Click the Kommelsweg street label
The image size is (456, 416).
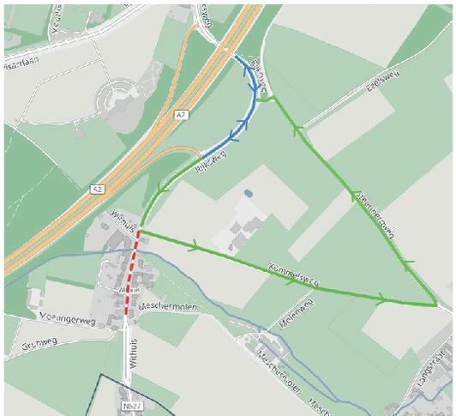click(293, 275)
